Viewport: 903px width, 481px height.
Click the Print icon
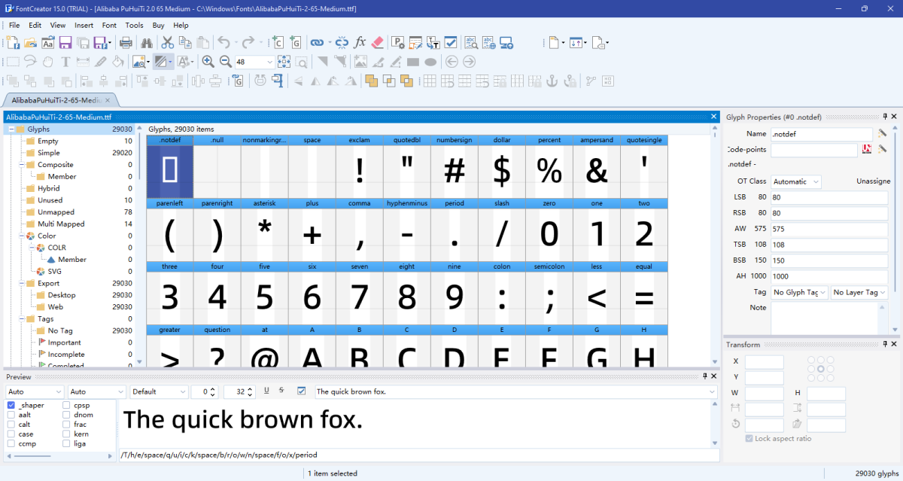125,43
